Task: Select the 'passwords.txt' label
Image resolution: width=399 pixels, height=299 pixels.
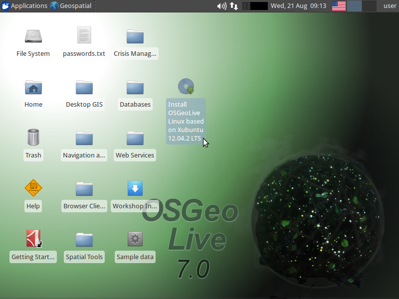Action: click(x=84, y=54)
